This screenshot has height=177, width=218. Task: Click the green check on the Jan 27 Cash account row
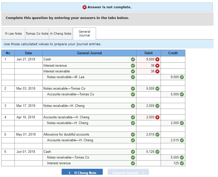click(133, 59)
